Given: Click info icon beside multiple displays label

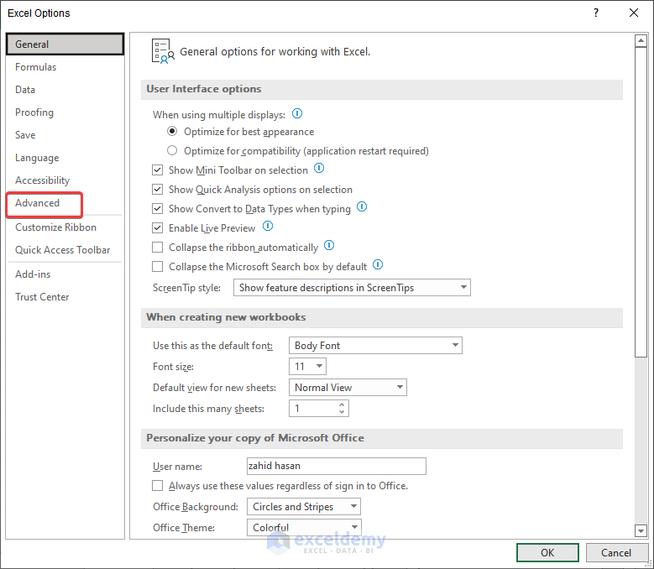Looking at the screenshot, I should pyautogui.click(x=297, y=113).
